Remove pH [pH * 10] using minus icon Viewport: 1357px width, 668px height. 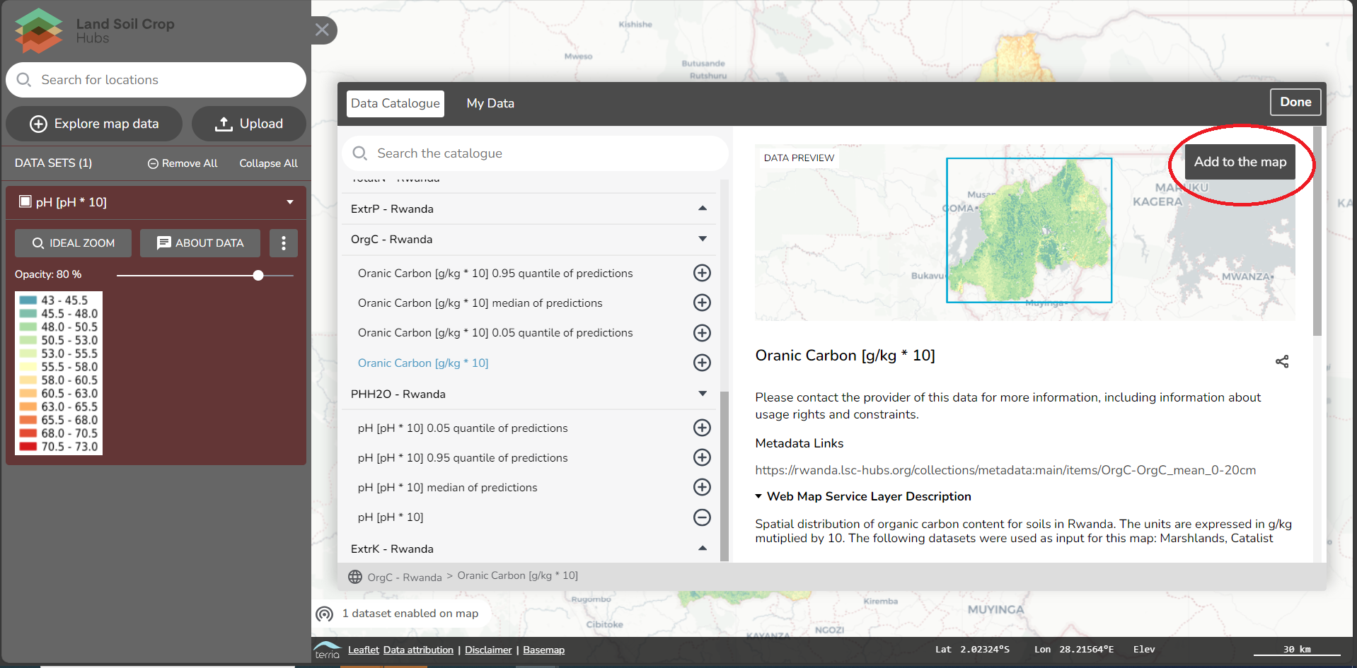701,517
